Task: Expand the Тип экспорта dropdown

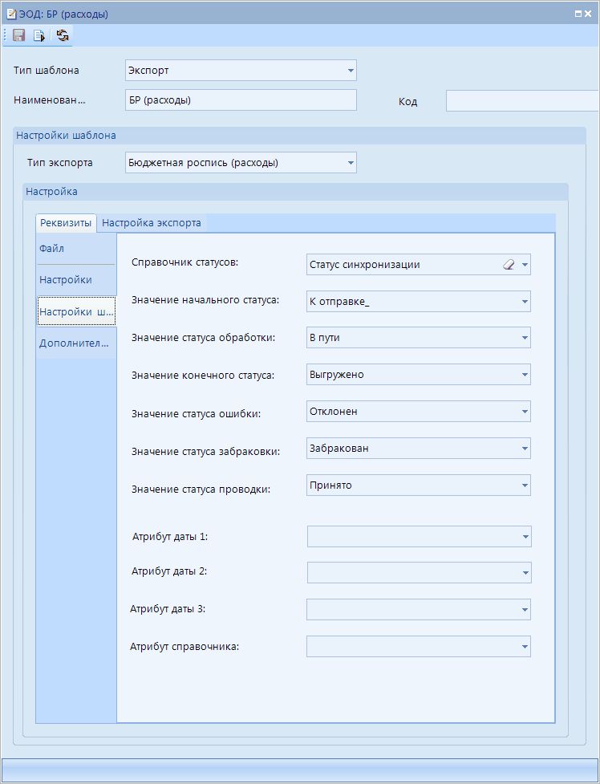Action: tap(350, 163)
